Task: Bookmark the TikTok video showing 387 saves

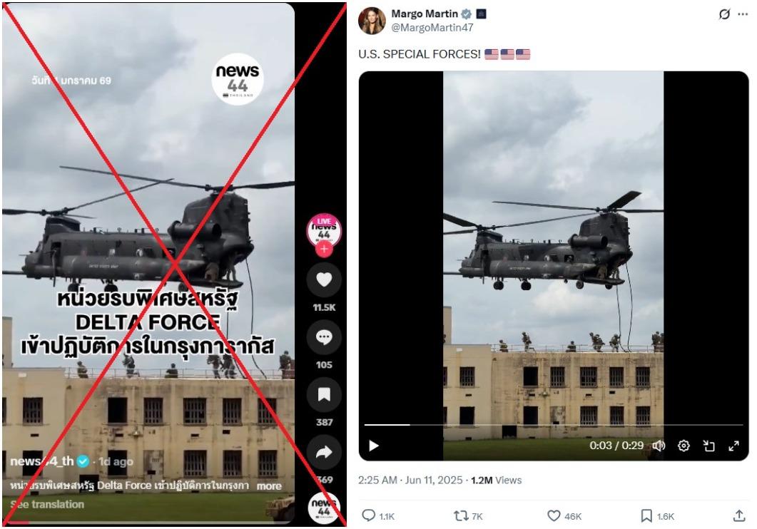Action: point(324,394)
